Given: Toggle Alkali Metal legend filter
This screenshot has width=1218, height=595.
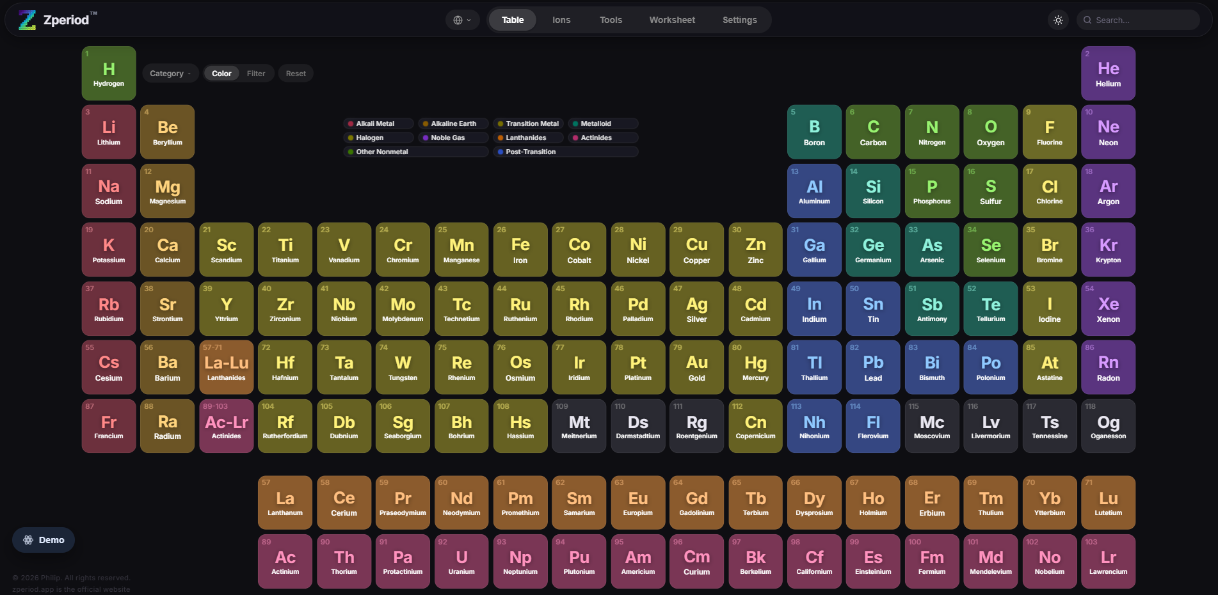Looking at the screenshot, I should click(x=379, y=123).
